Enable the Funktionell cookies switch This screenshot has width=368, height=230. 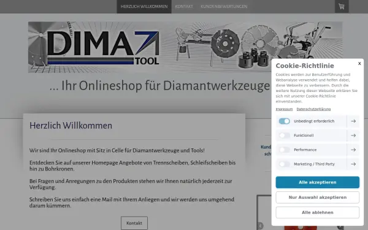[x=284, y=136]
